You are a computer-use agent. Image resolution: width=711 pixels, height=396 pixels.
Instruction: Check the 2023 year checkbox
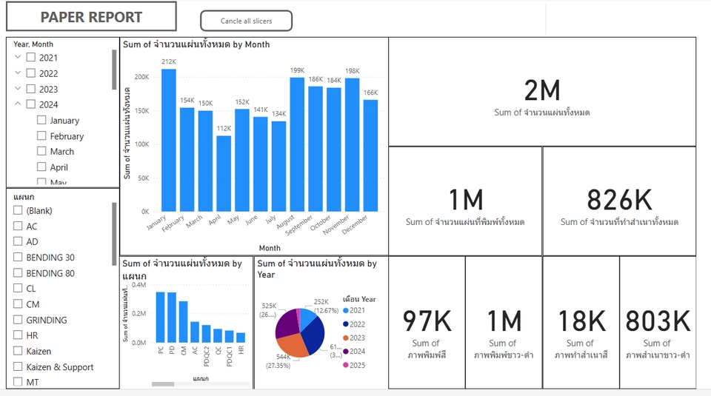coord(31,89)
